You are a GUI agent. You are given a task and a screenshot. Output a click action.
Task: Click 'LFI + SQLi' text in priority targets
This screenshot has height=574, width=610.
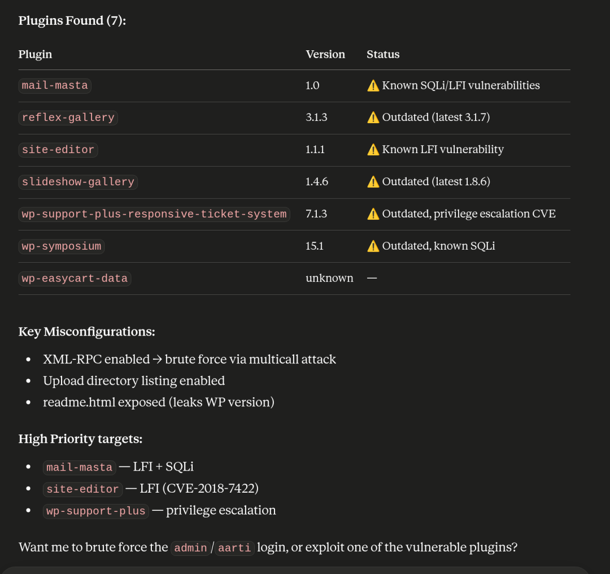163,467
